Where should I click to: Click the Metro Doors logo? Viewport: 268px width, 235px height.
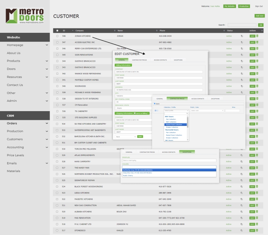click(x=25, y=16)
